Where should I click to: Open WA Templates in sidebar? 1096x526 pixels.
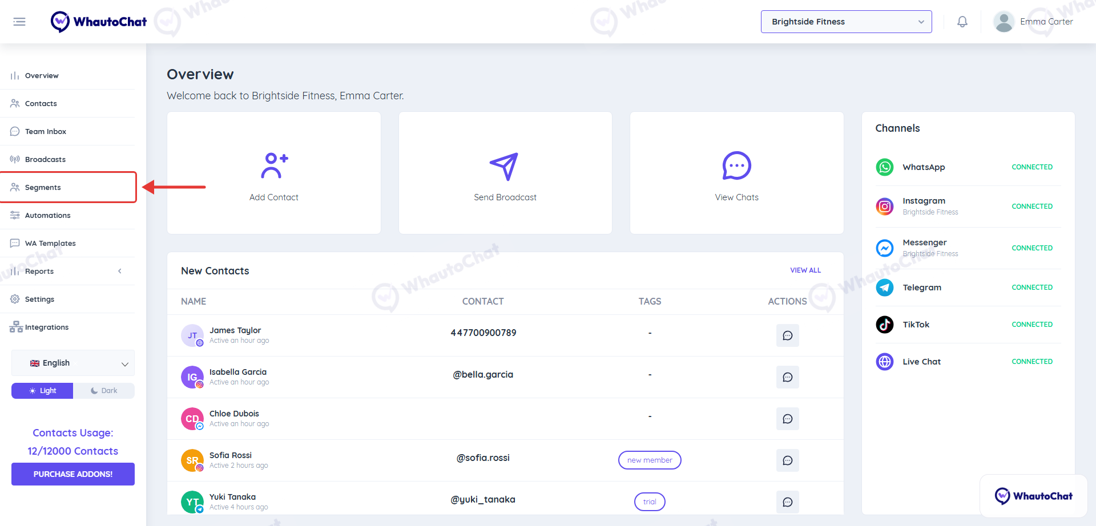[x=67, y=243]
